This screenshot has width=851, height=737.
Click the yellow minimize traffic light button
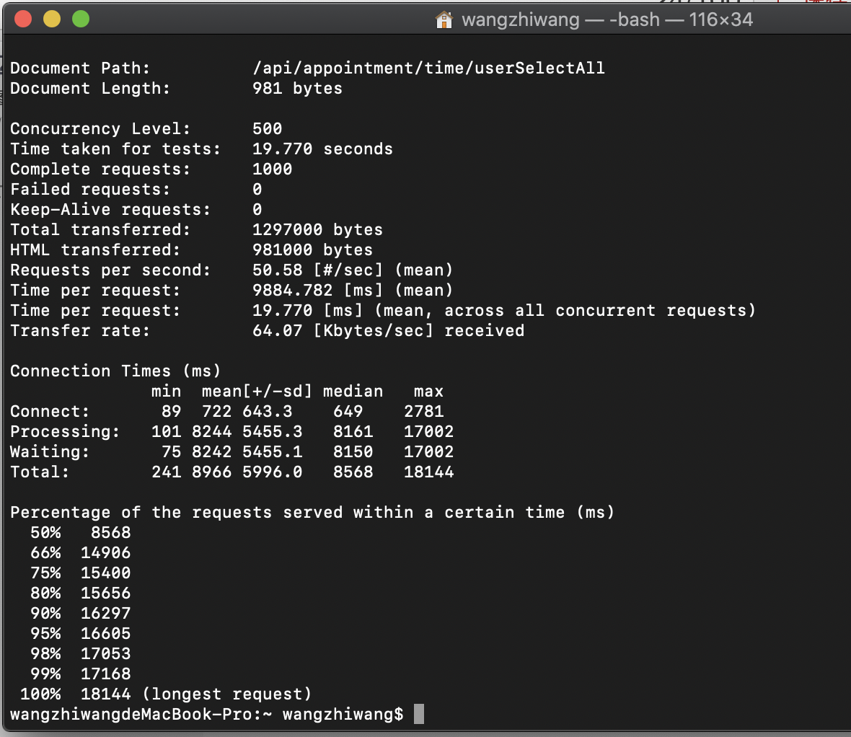pos(51,19)
